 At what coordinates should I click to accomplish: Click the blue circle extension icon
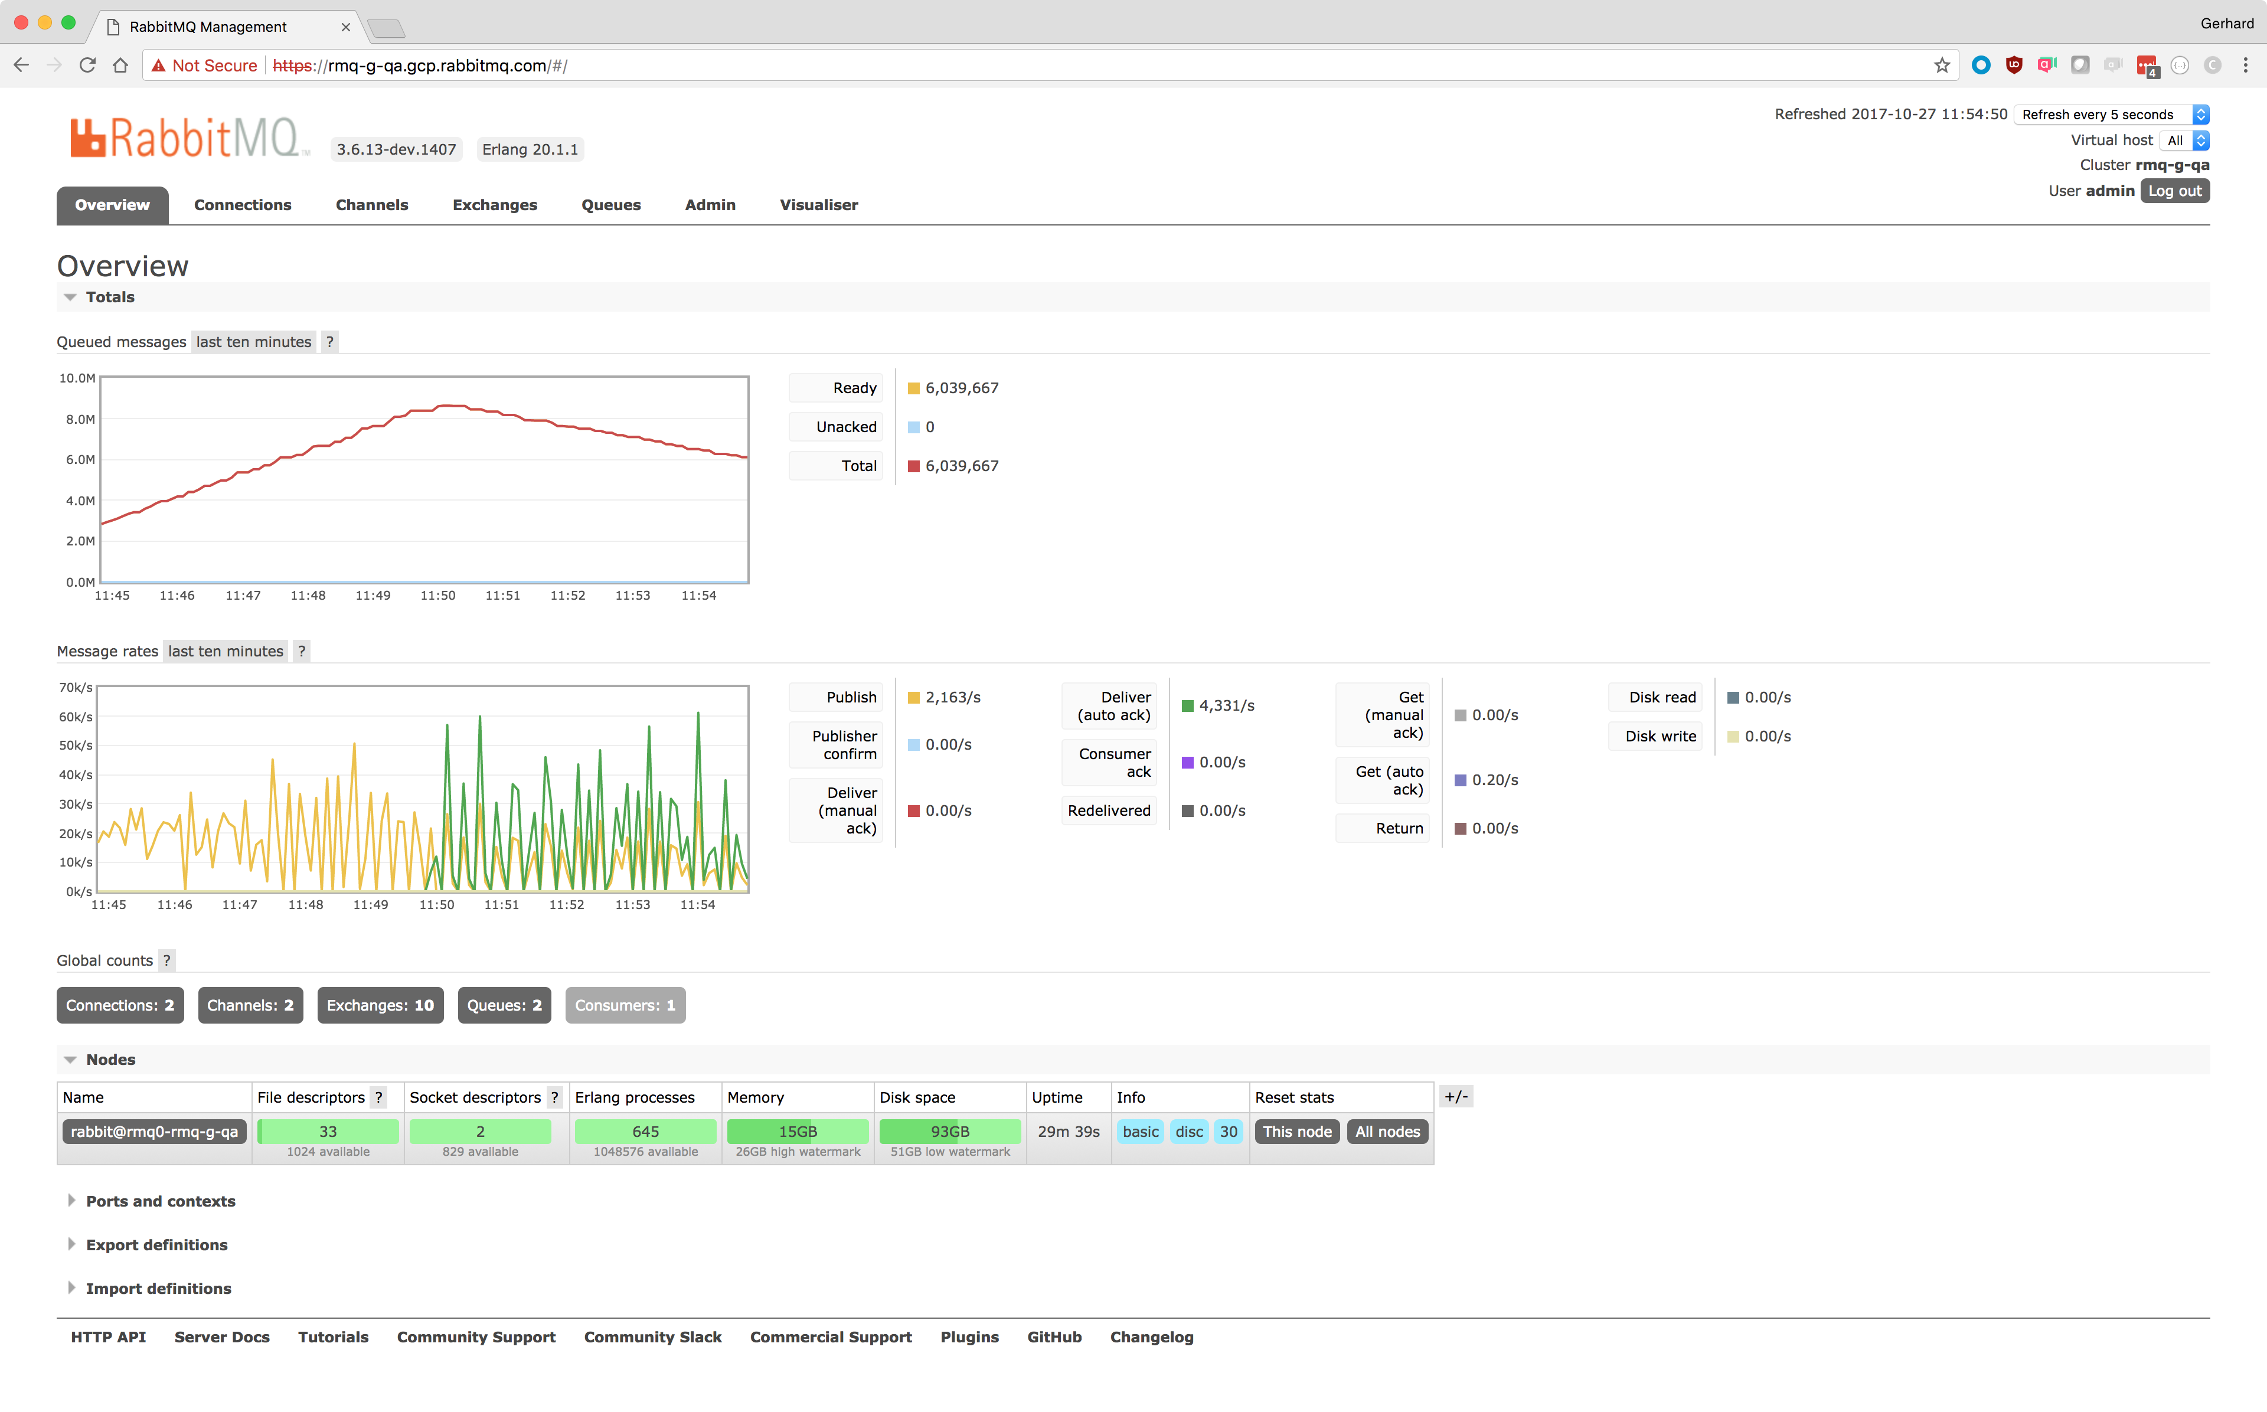[1980, 66]
